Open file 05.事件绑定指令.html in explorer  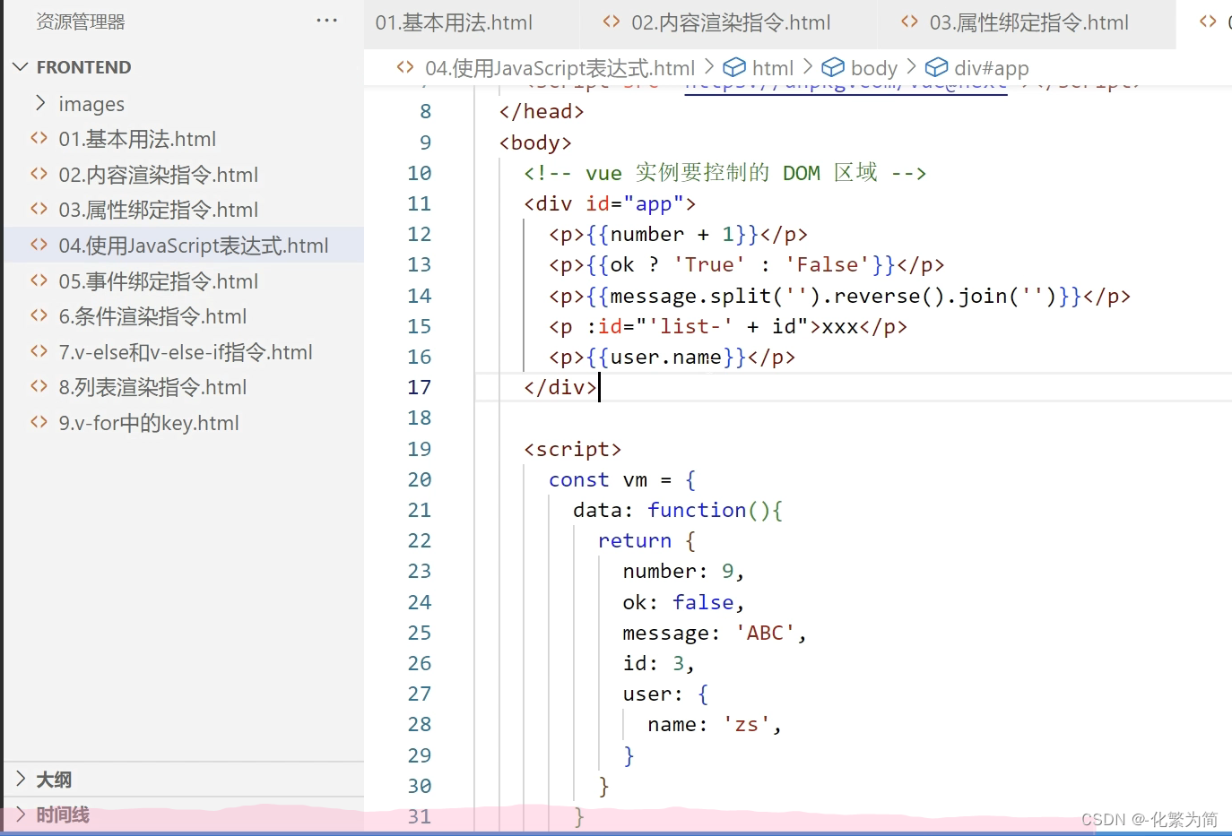158,281
